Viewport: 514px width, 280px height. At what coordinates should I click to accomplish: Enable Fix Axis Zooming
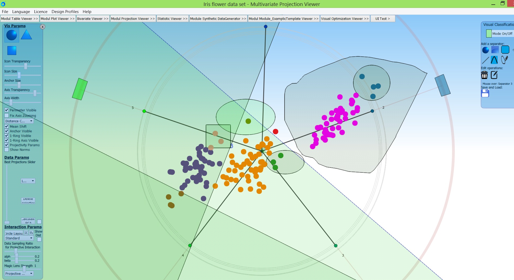pyautogui.click(x=6, y=115)
